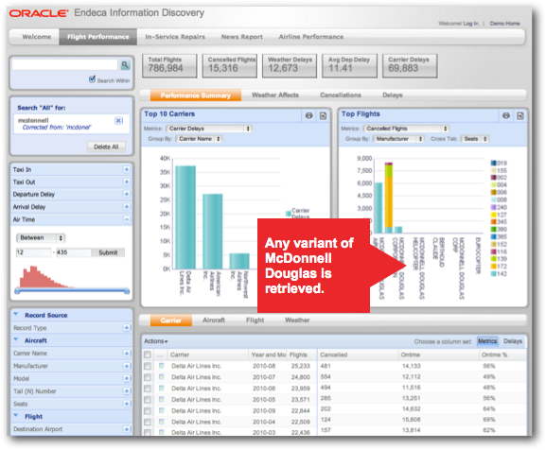Toggle the Search Within checkbox
Image resolution: width=546 pixels, height=450 pixels.
[92, 79]
